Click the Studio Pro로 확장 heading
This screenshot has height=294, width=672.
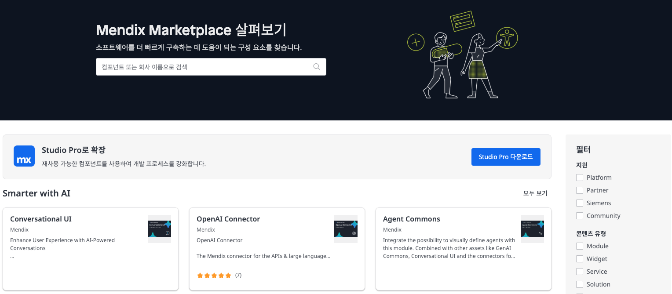tap(73, 150)
